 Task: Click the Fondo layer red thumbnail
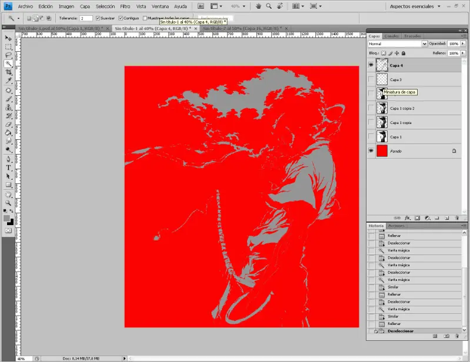382,151
